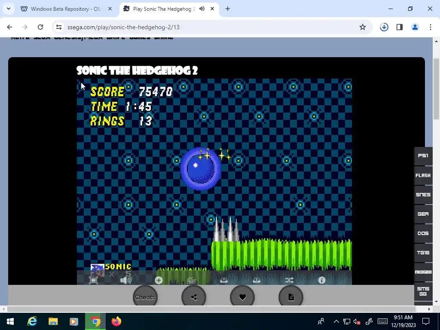Open the Chrome three-dot menu
Viewport: 440px width, 330px height.
point(431,27)
